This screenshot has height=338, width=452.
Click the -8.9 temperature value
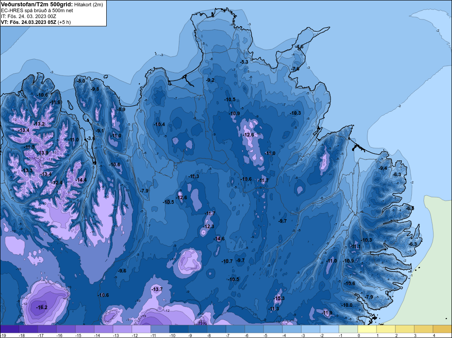point(121,109)
